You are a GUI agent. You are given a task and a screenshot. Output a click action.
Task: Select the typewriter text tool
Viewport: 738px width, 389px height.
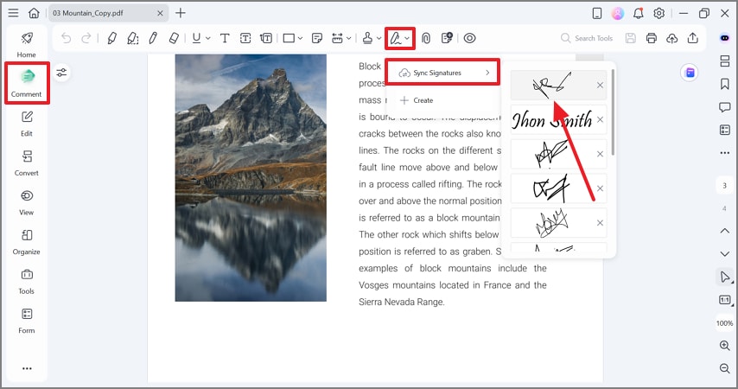point(225,38)
